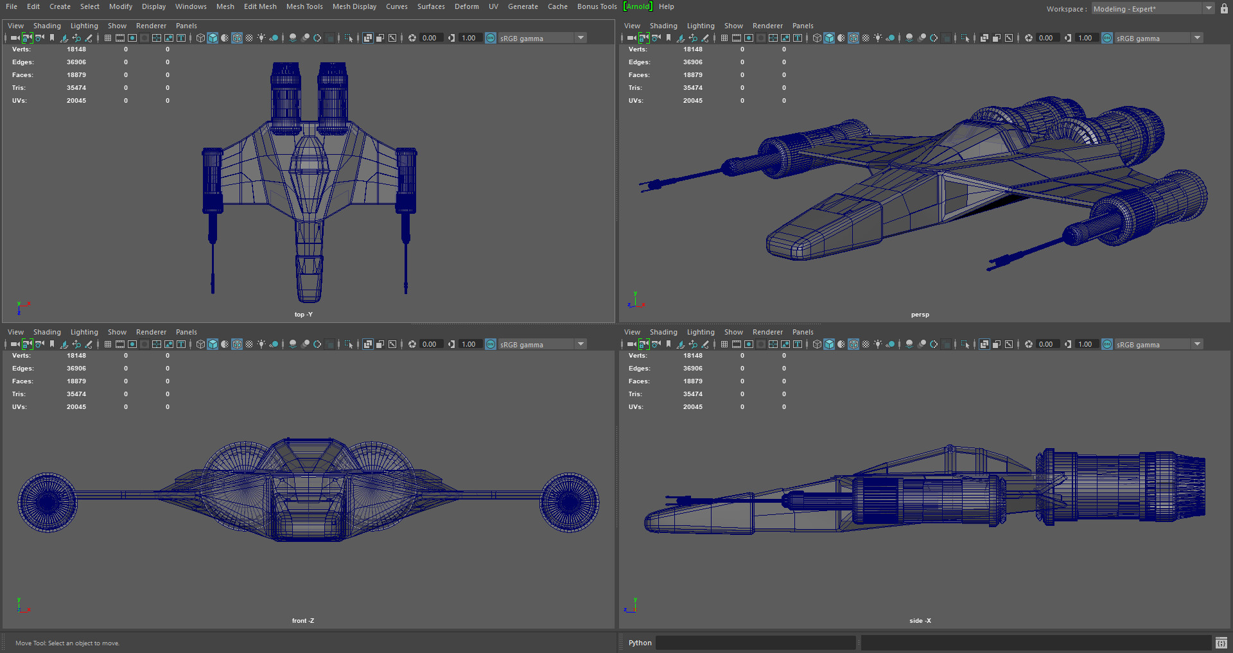This screenshot has height=653, width=1233.
Task: Open the Windows menu
Action: point(191,6)
